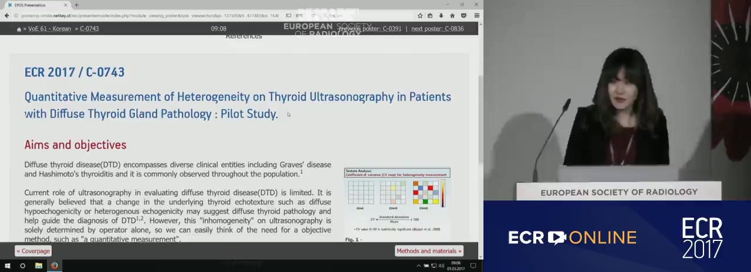The width and height of the screenshot is (751, 272).
Task: Click the Methods and materials button
Action: tap(429, 251)
